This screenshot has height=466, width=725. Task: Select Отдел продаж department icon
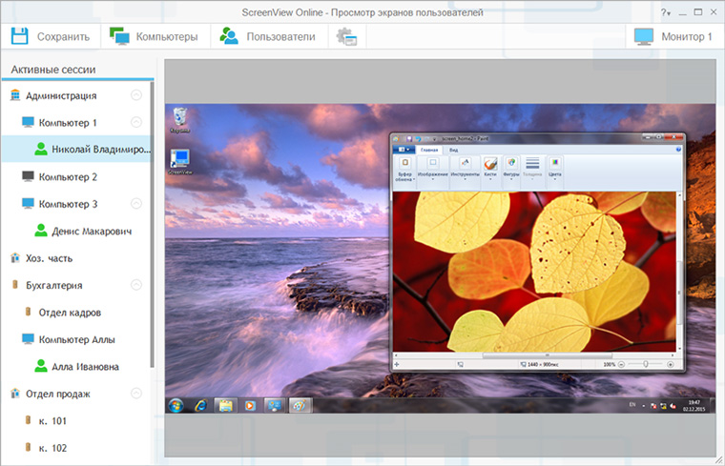click(x=15, y=394)
